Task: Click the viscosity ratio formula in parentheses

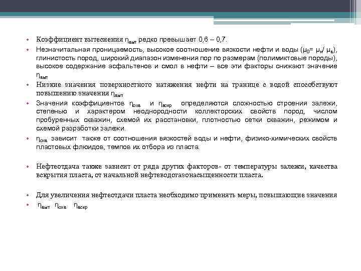Action: (319, 50)
